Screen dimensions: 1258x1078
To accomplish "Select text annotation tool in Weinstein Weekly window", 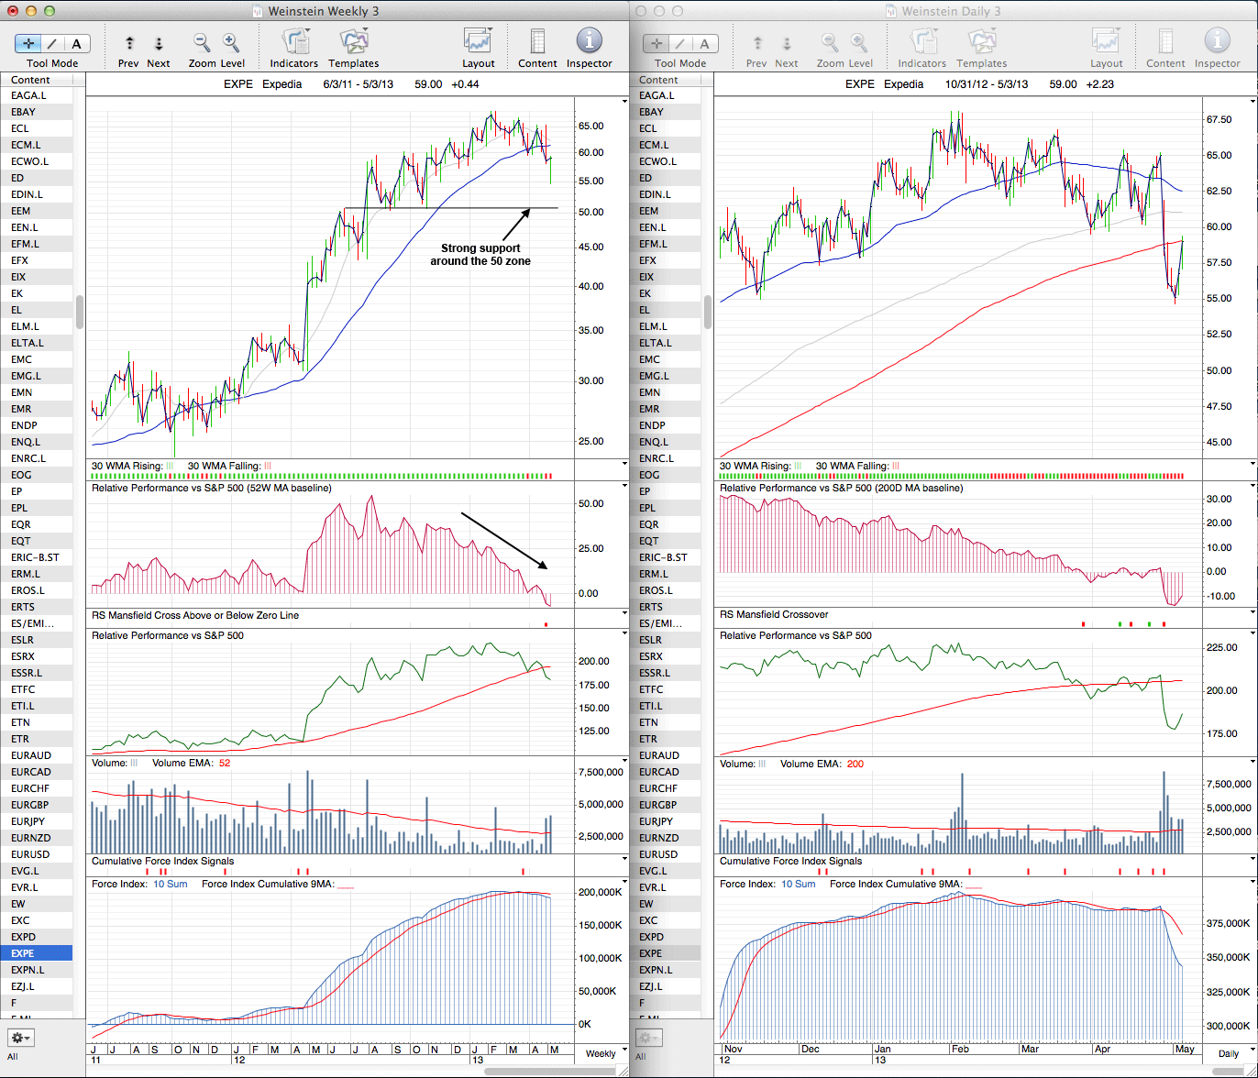I will [x=77, y=43].
